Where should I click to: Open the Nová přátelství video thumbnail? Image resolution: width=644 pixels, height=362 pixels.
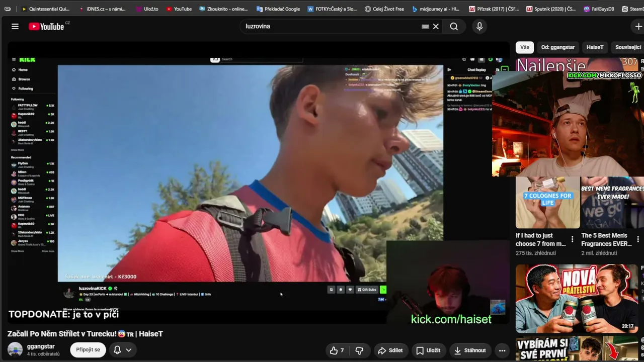[577, 299]
